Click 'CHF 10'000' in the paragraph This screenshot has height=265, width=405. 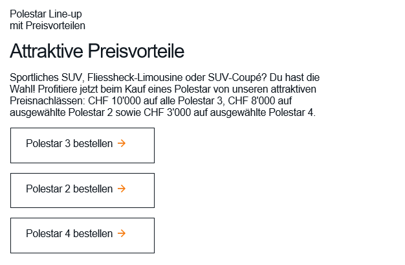click(110, 101)
